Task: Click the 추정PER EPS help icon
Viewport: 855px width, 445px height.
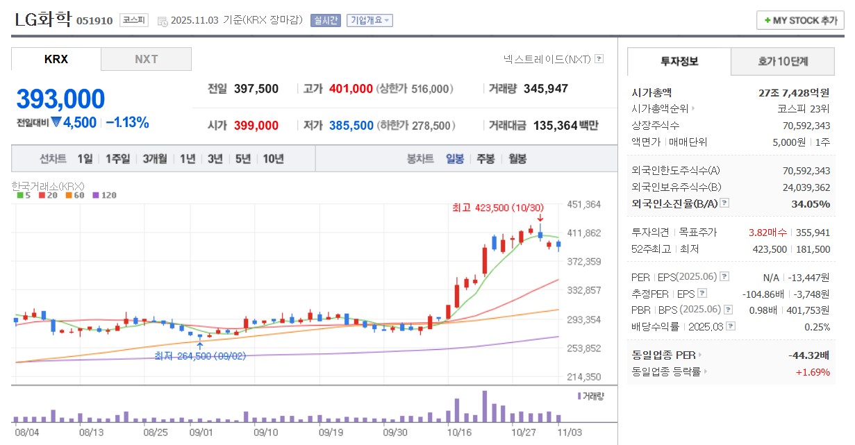Action: click(702, 293)
